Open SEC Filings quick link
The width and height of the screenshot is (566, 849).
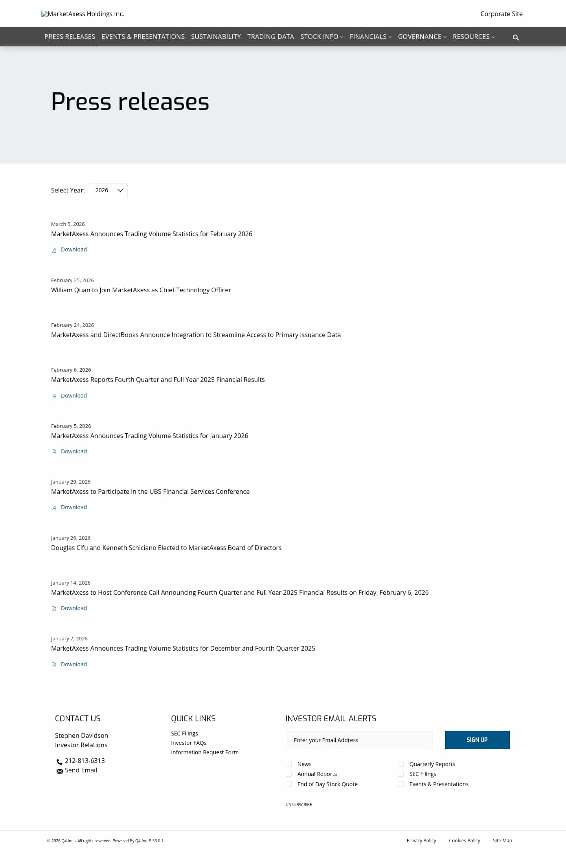[184, 733]
